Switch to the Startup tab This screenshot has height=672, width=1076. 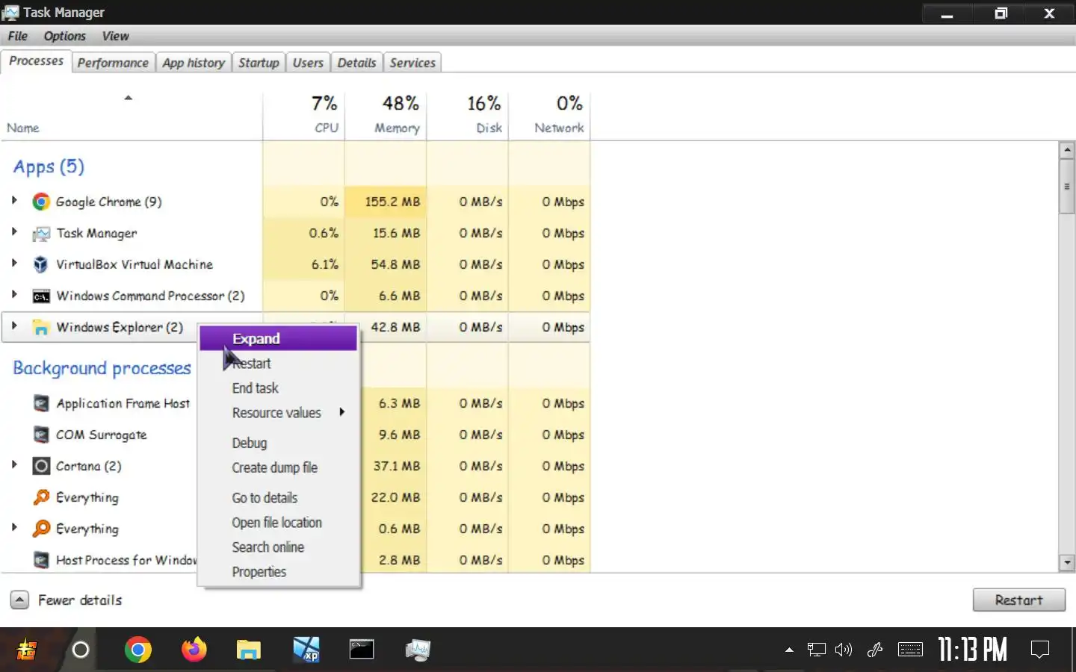click(x=259, y=63)
